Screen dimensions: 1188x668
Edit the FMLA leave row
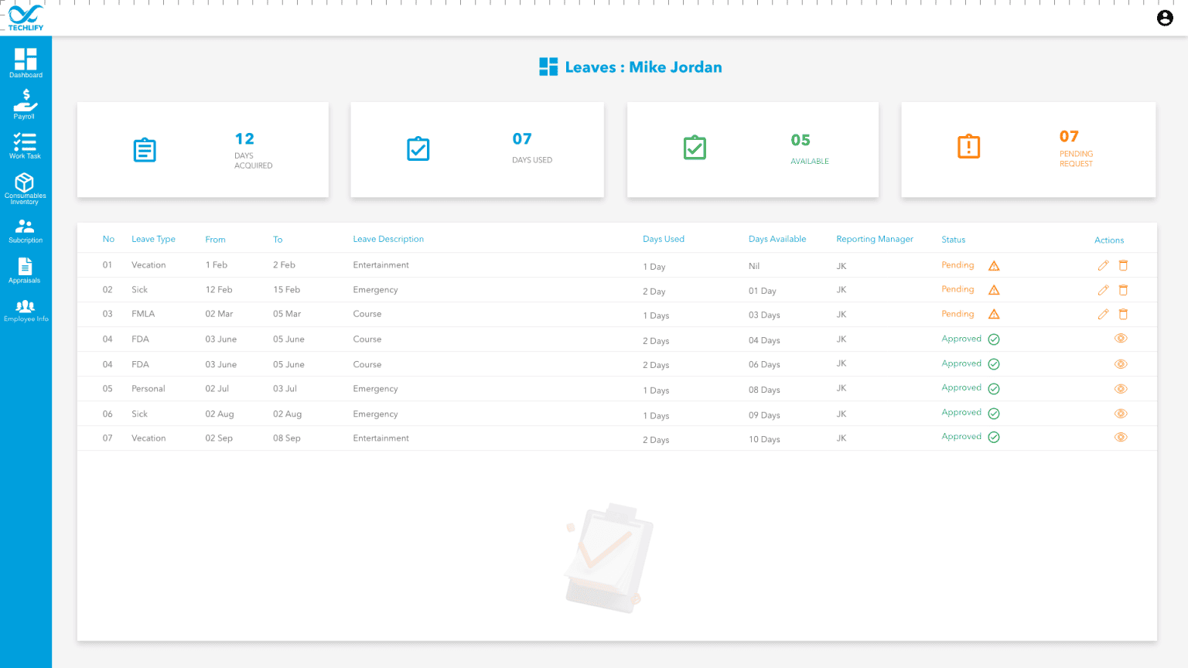pos(1103,314)
